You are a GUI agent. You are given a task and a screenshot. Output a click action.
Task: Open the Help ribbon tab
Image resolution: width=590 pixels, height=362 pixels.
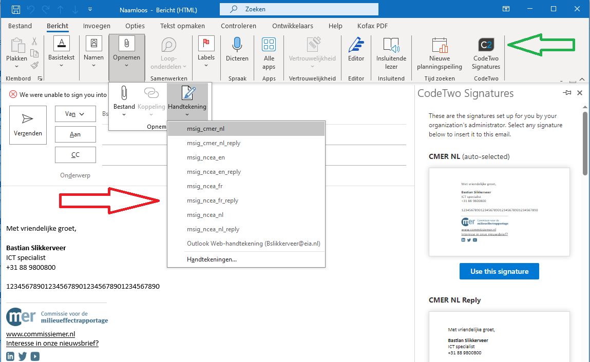pos(335,26)
